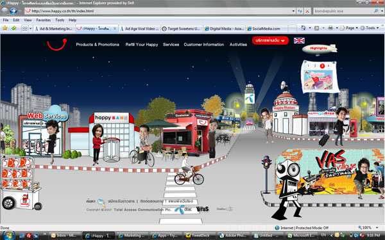Click the URL address field
This screenshot has width=385, height=240.
(x=160, y=11)
